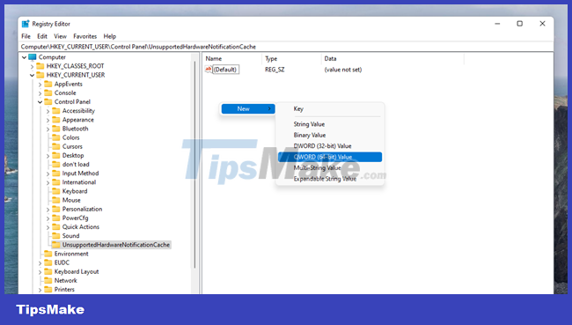Open the Help menu
The image size is (572, 325).
tap(109, 36)
